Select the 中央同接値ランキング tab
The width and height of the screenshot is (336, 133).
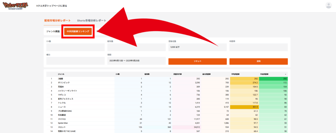tap(78, 32)
